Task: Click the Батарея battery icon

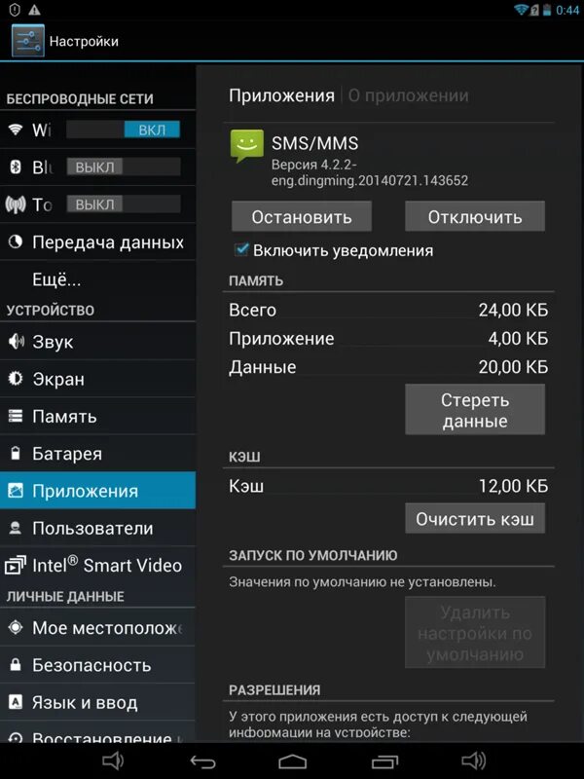Action: [x=16, y=453]
